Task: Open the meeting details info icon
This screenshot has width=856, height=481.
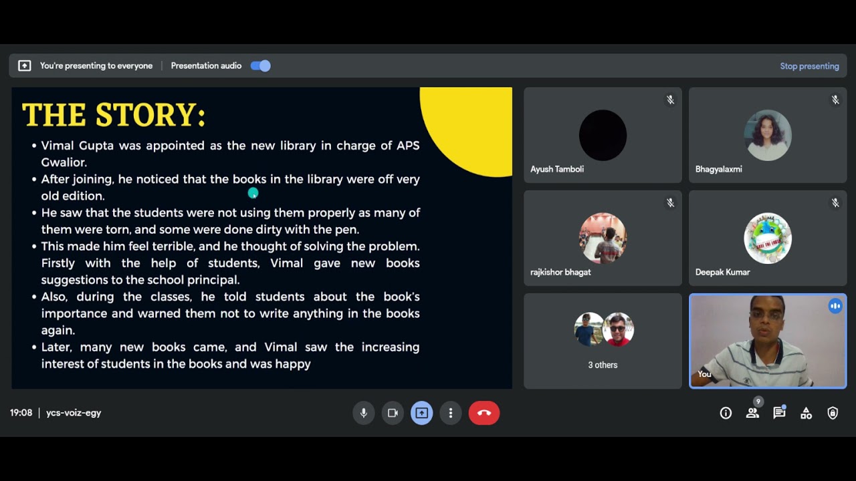Action: pos(726,414)
